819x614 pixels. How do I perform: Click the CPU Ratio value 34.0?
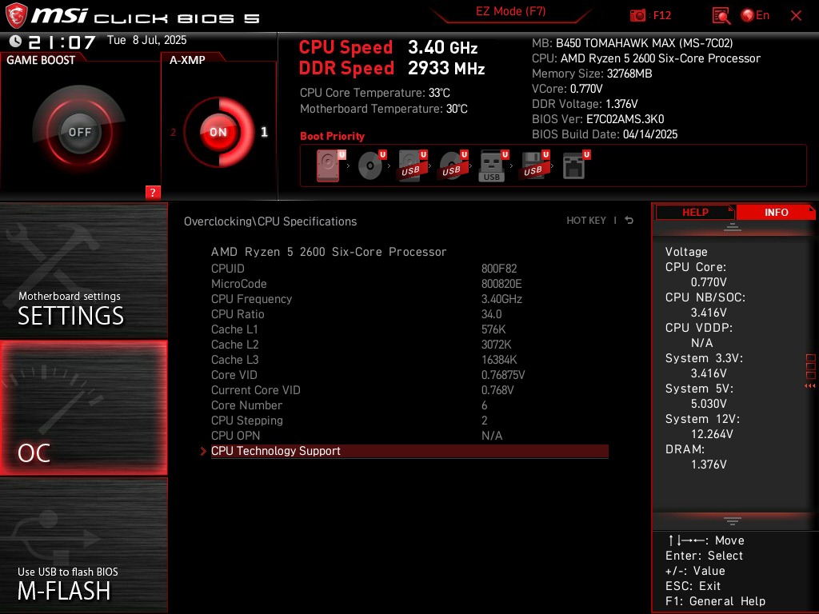coord(492,313)
